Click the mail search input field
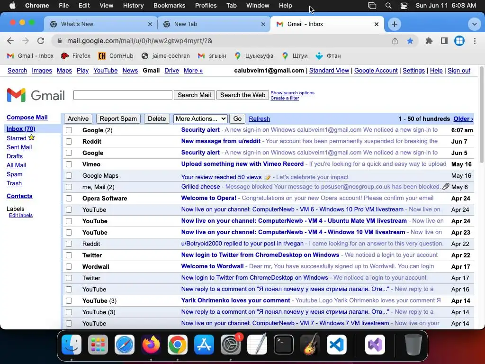The width and height of the screenshot is (485, 364). pyautogui.click(x=123, y=95)
